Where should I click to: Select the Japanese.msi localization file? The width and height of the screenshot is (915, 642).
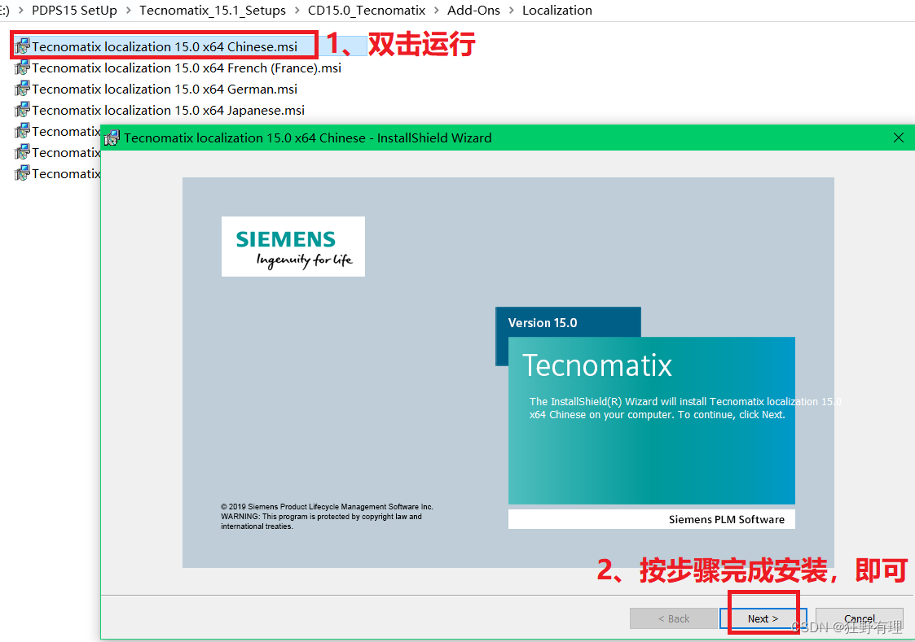coord(168,110)
